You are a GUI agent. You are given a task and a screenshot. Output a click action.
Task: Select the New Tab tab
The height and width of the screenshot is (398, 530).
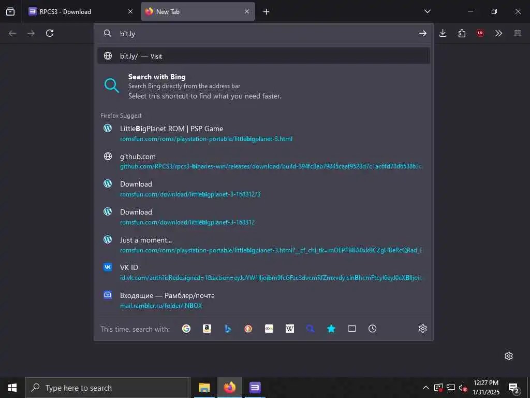(198, 11)
